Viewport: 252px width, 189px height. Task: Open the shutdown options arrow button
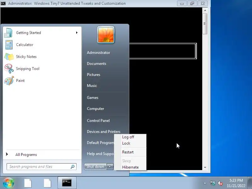[x=110, y=167]
